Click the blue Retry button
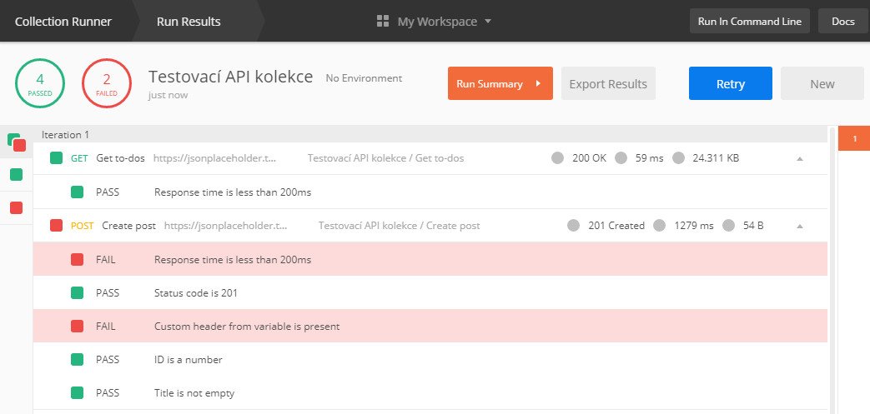Image resolution: width=870 pixels, height=414 pixels. tap(730, 83)
